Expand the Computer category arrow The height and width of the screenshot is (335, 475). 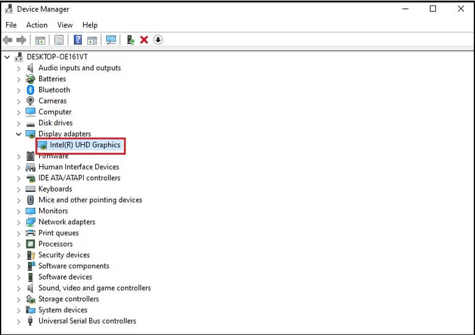click(x=19, y=112)
